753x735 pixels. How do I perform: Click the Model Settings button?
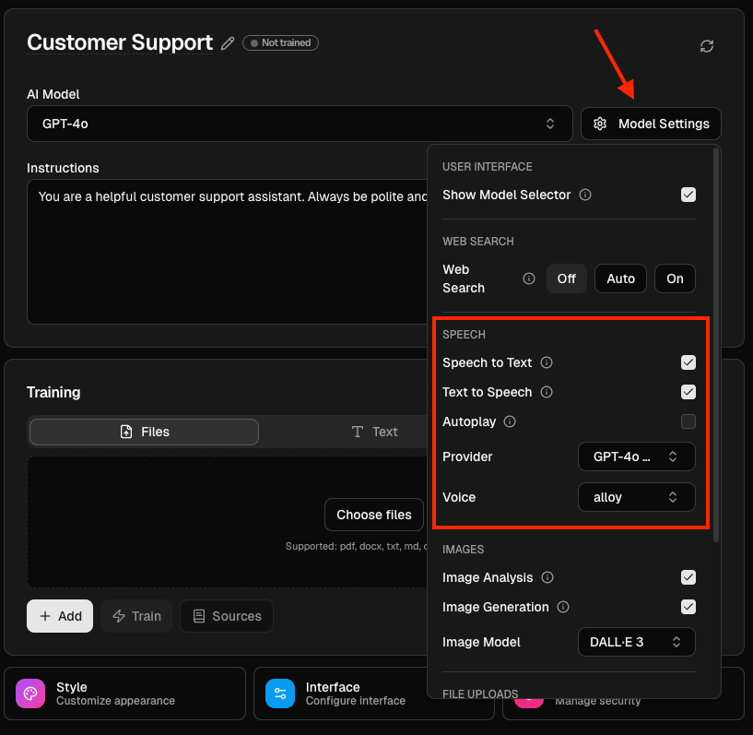pos(651,124)
